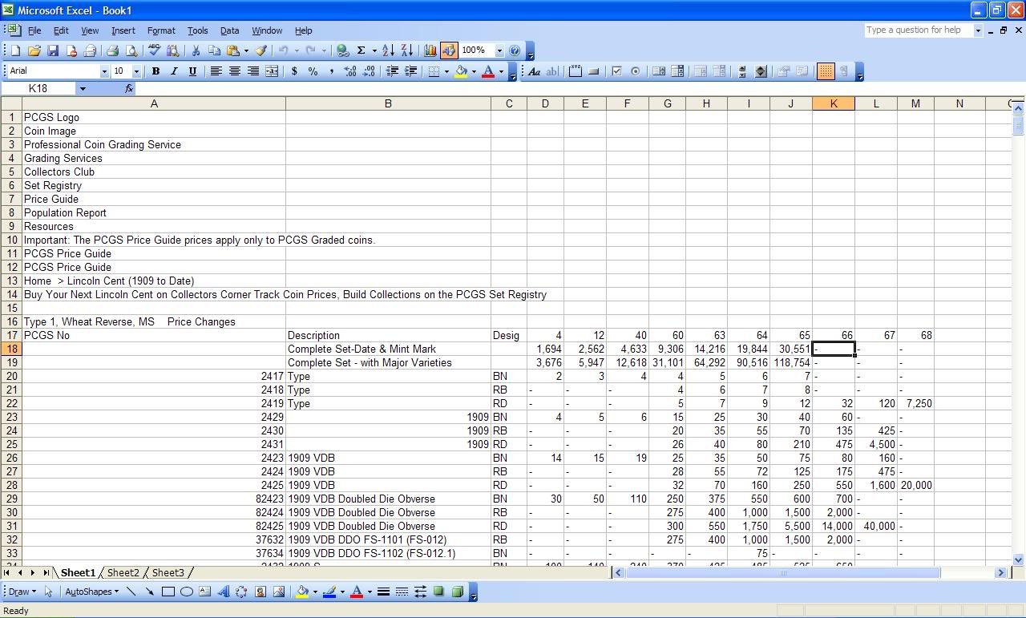Image resolution: width=1026 pixels, height=618 pixels.
Task: Select the Oval drawing tool
Action: click(186, 592)
